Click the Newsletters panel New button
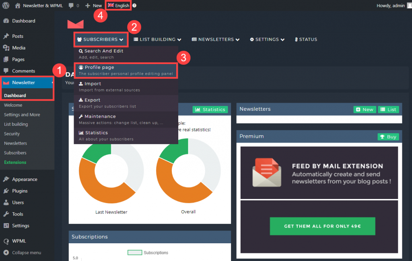This screenshot has height=261, width=412. coord(365,110)
